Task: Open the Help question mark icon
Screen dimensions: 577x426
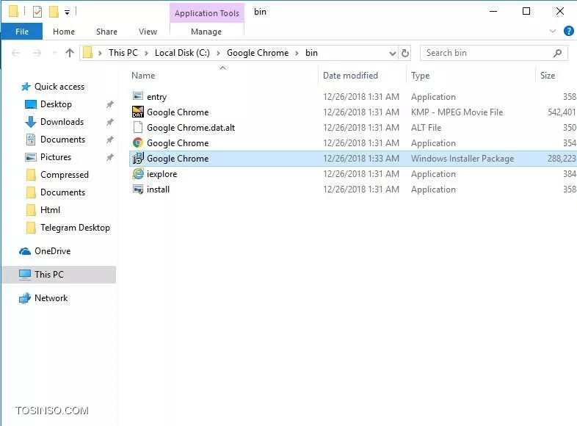Action: [x=568, y=31]
